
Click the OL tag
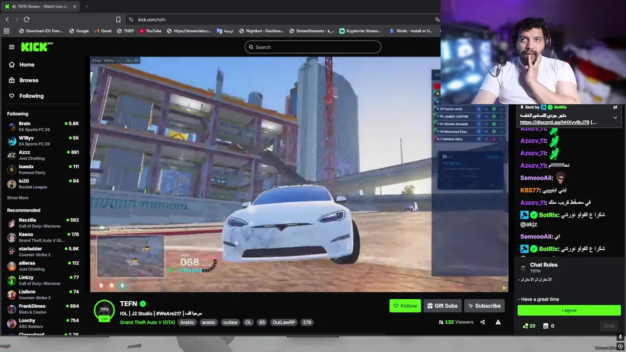click(x=248, y=322)
